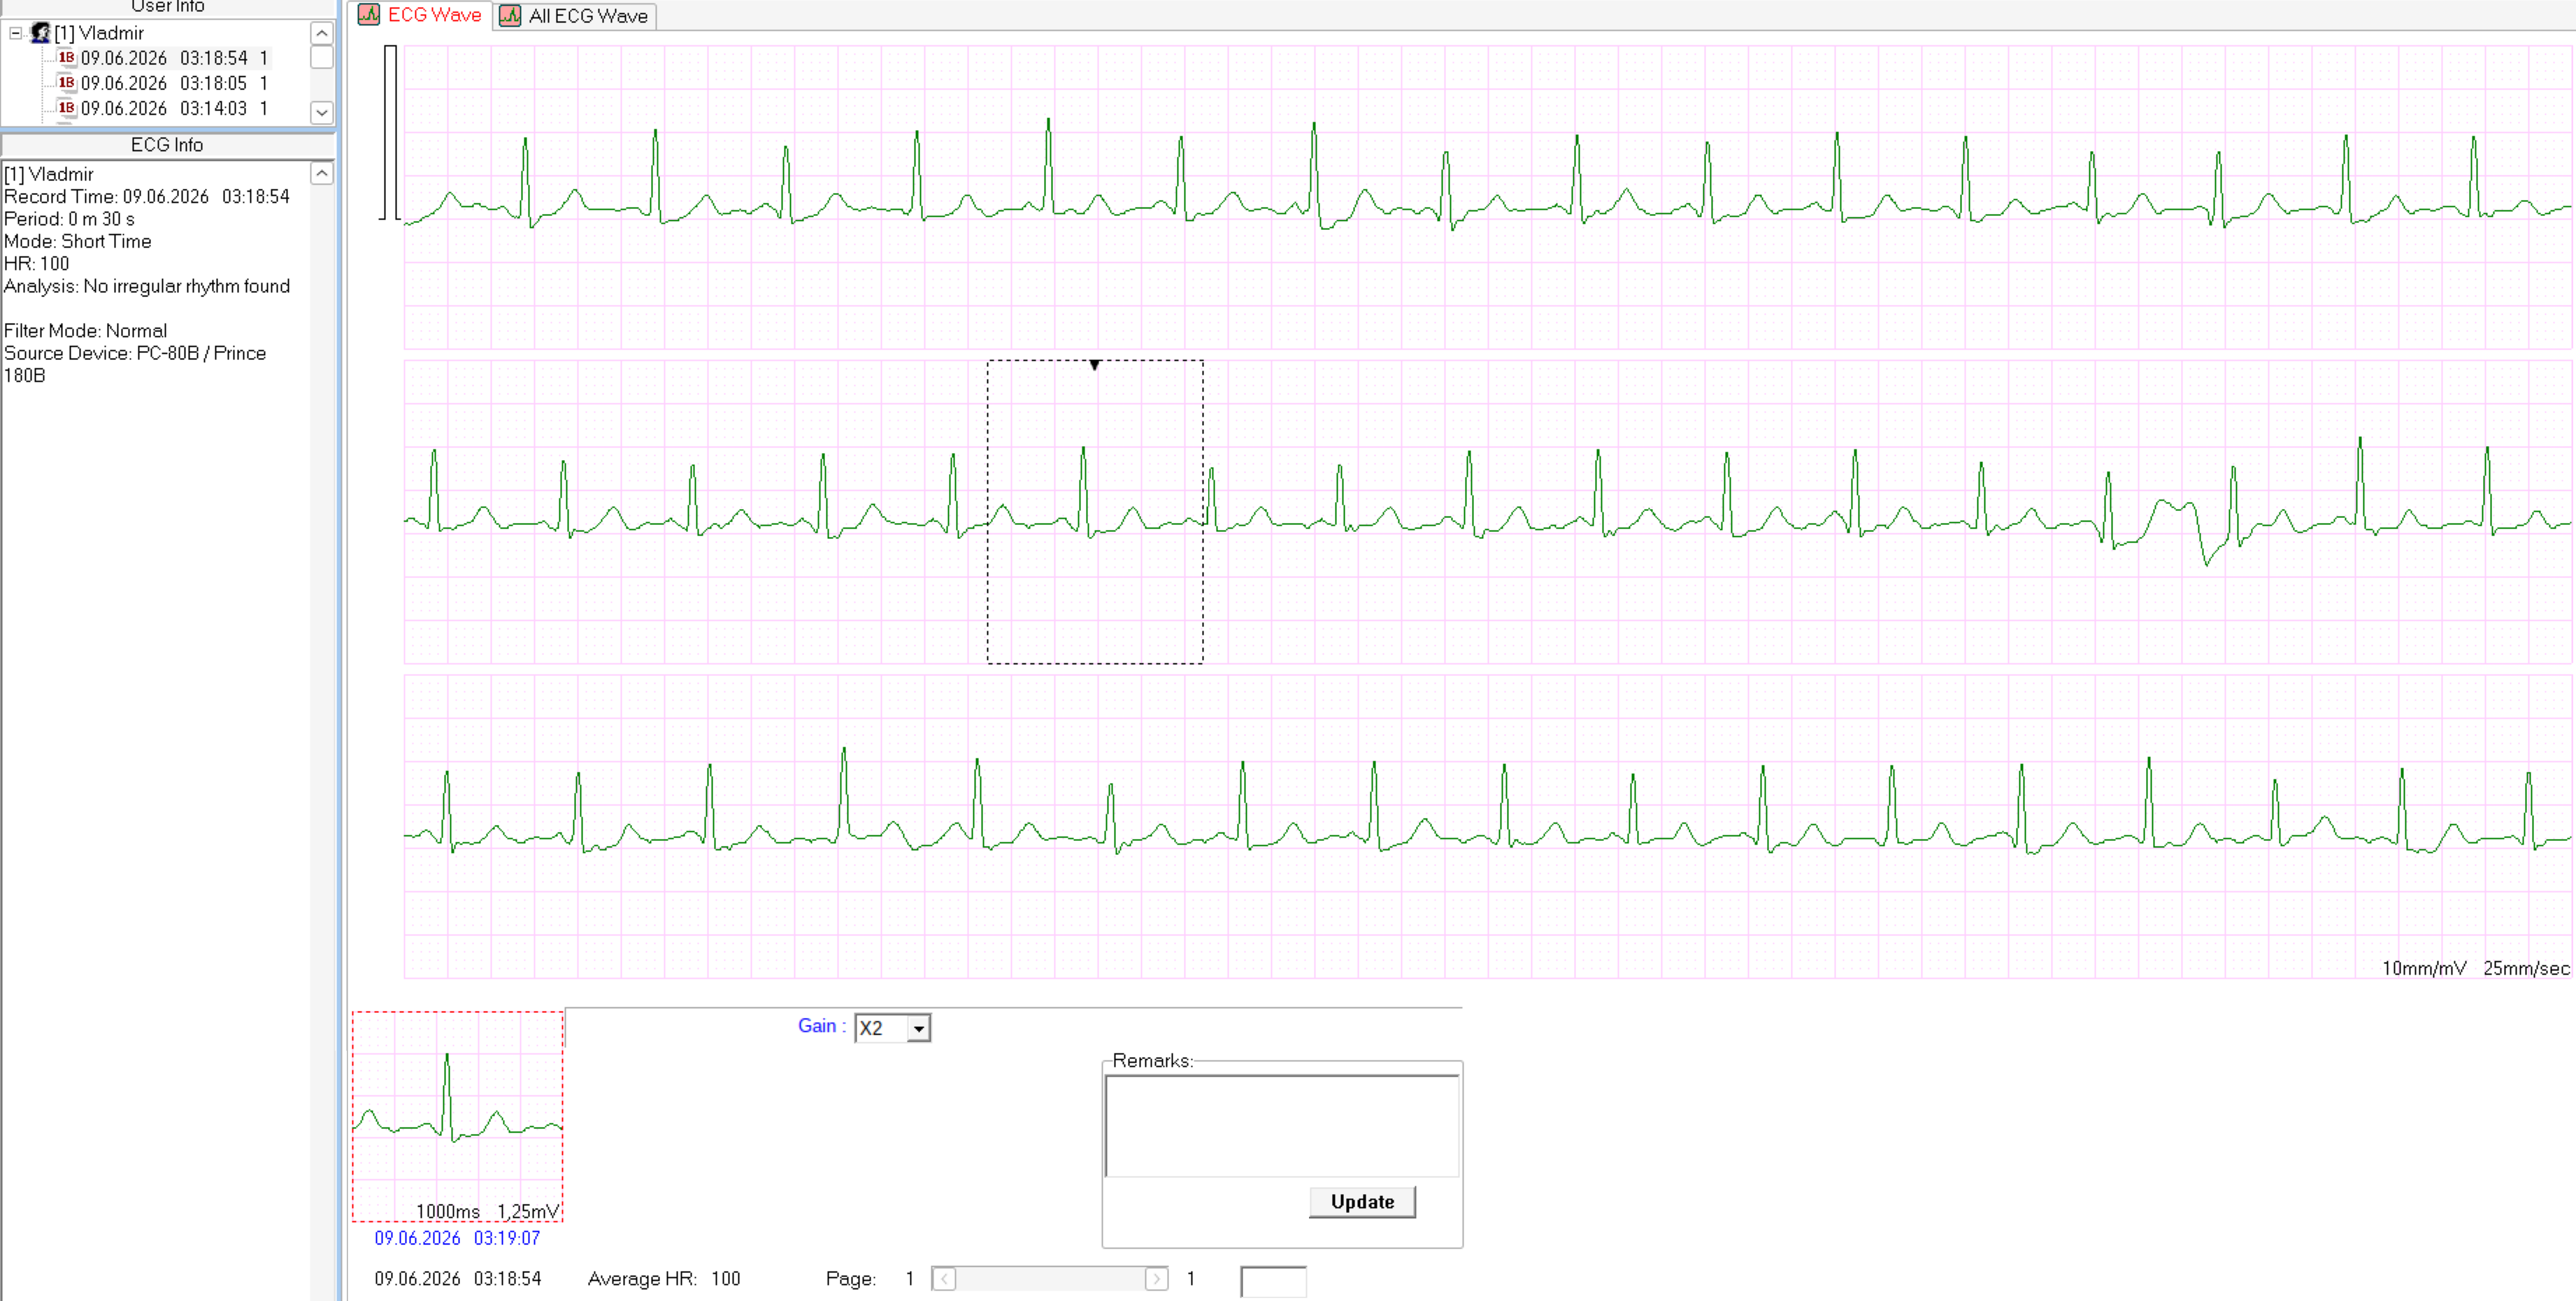The image size is (2576, 1301).
Task: Click the ECG Wave tab icon
Action: point(369,15)
